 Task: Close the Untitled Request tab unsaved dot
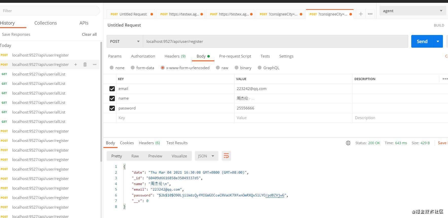[x=152, y=14]
